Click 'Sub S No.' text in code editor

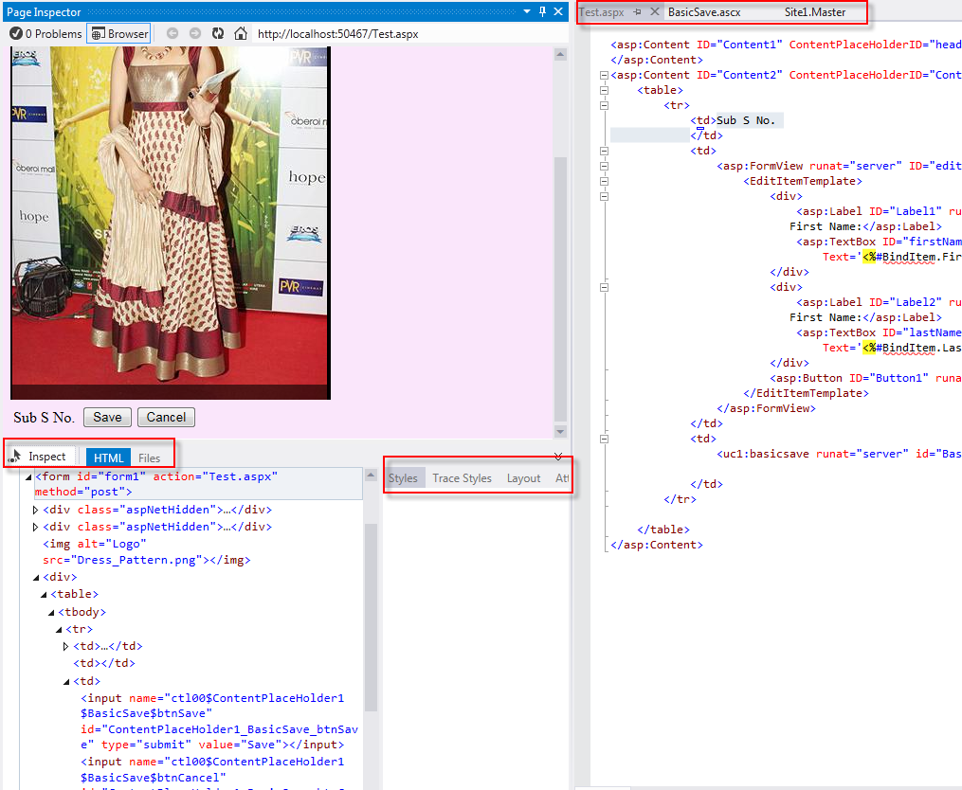(x=745, y=120)
